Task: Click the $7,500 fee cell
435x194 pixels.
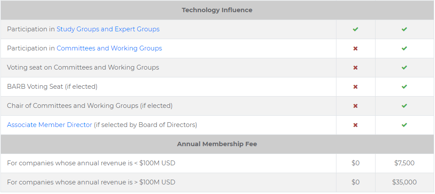Action: [404, 163]
